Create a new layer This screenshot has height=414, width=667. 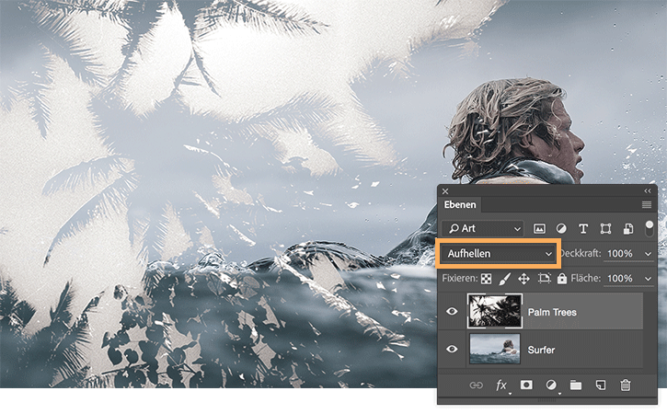pyautogui.click(x=601, y=385)
